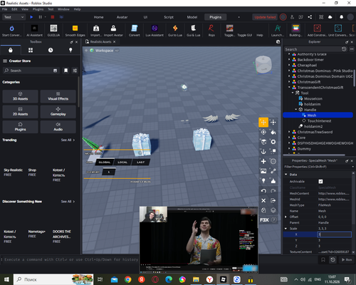
Task: Click the F3X delete X button
Action: [x=263, y=200]
